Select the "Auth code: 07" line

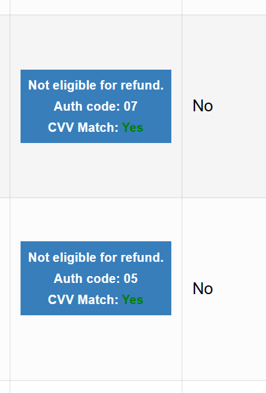[x=96, y=106]
